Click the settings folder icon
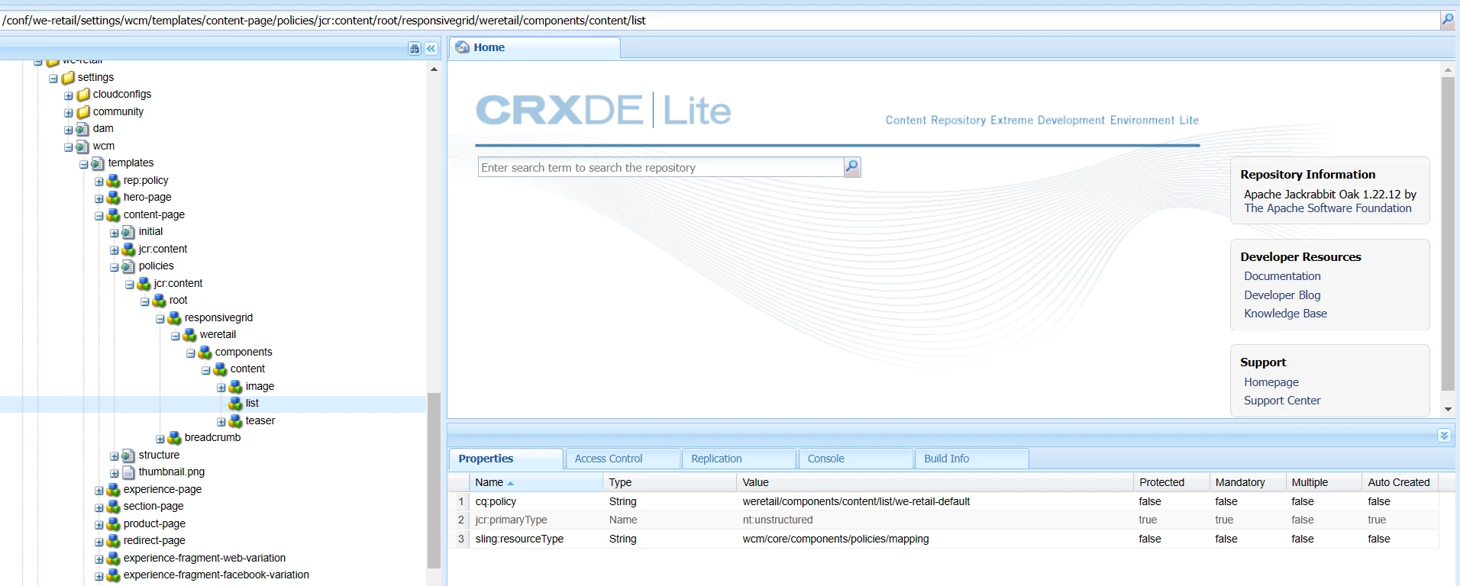The height and width of the screenshot is (586, 1460). pos(68,77)
